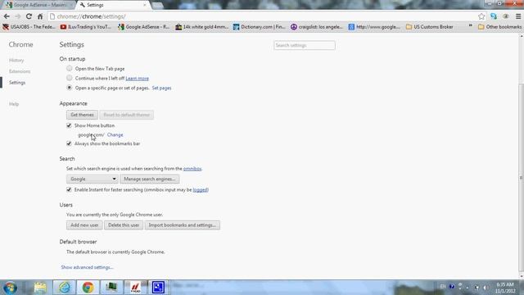Click the monitor application taskbar icon
This screenshot has height=295, width=524.
111,288
